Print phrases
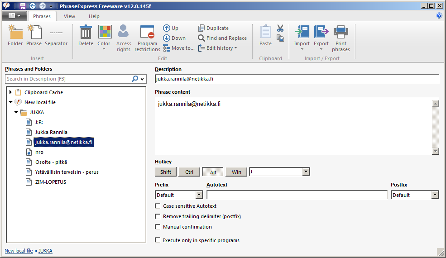This screenshot has height=258, width=446. [341, 38]
